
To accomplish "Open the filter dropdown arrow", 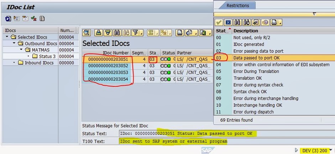I will tap(141, 33).
